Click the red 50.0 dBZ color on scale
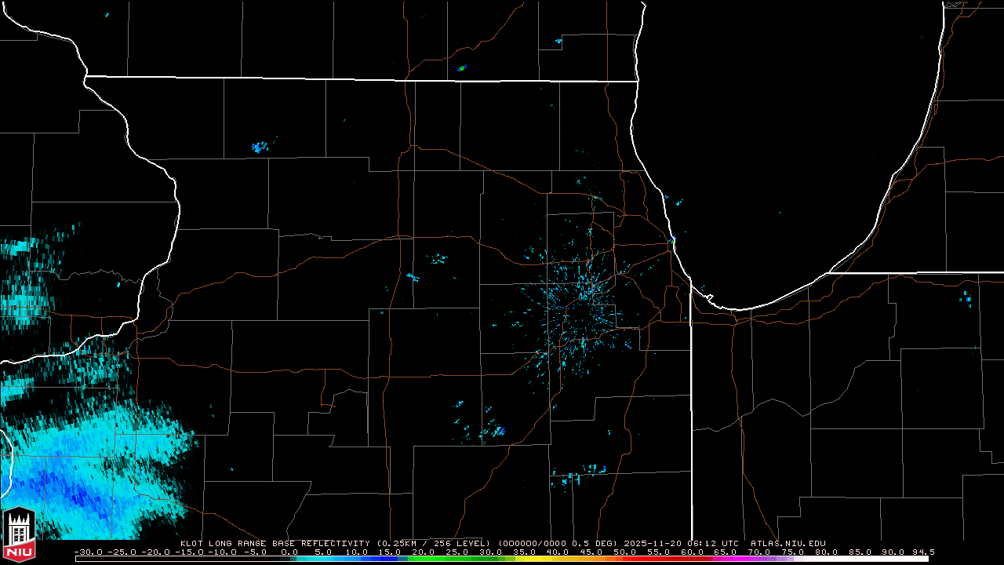The width and height of the screenshot is (1004, 565). coord(624,559)
